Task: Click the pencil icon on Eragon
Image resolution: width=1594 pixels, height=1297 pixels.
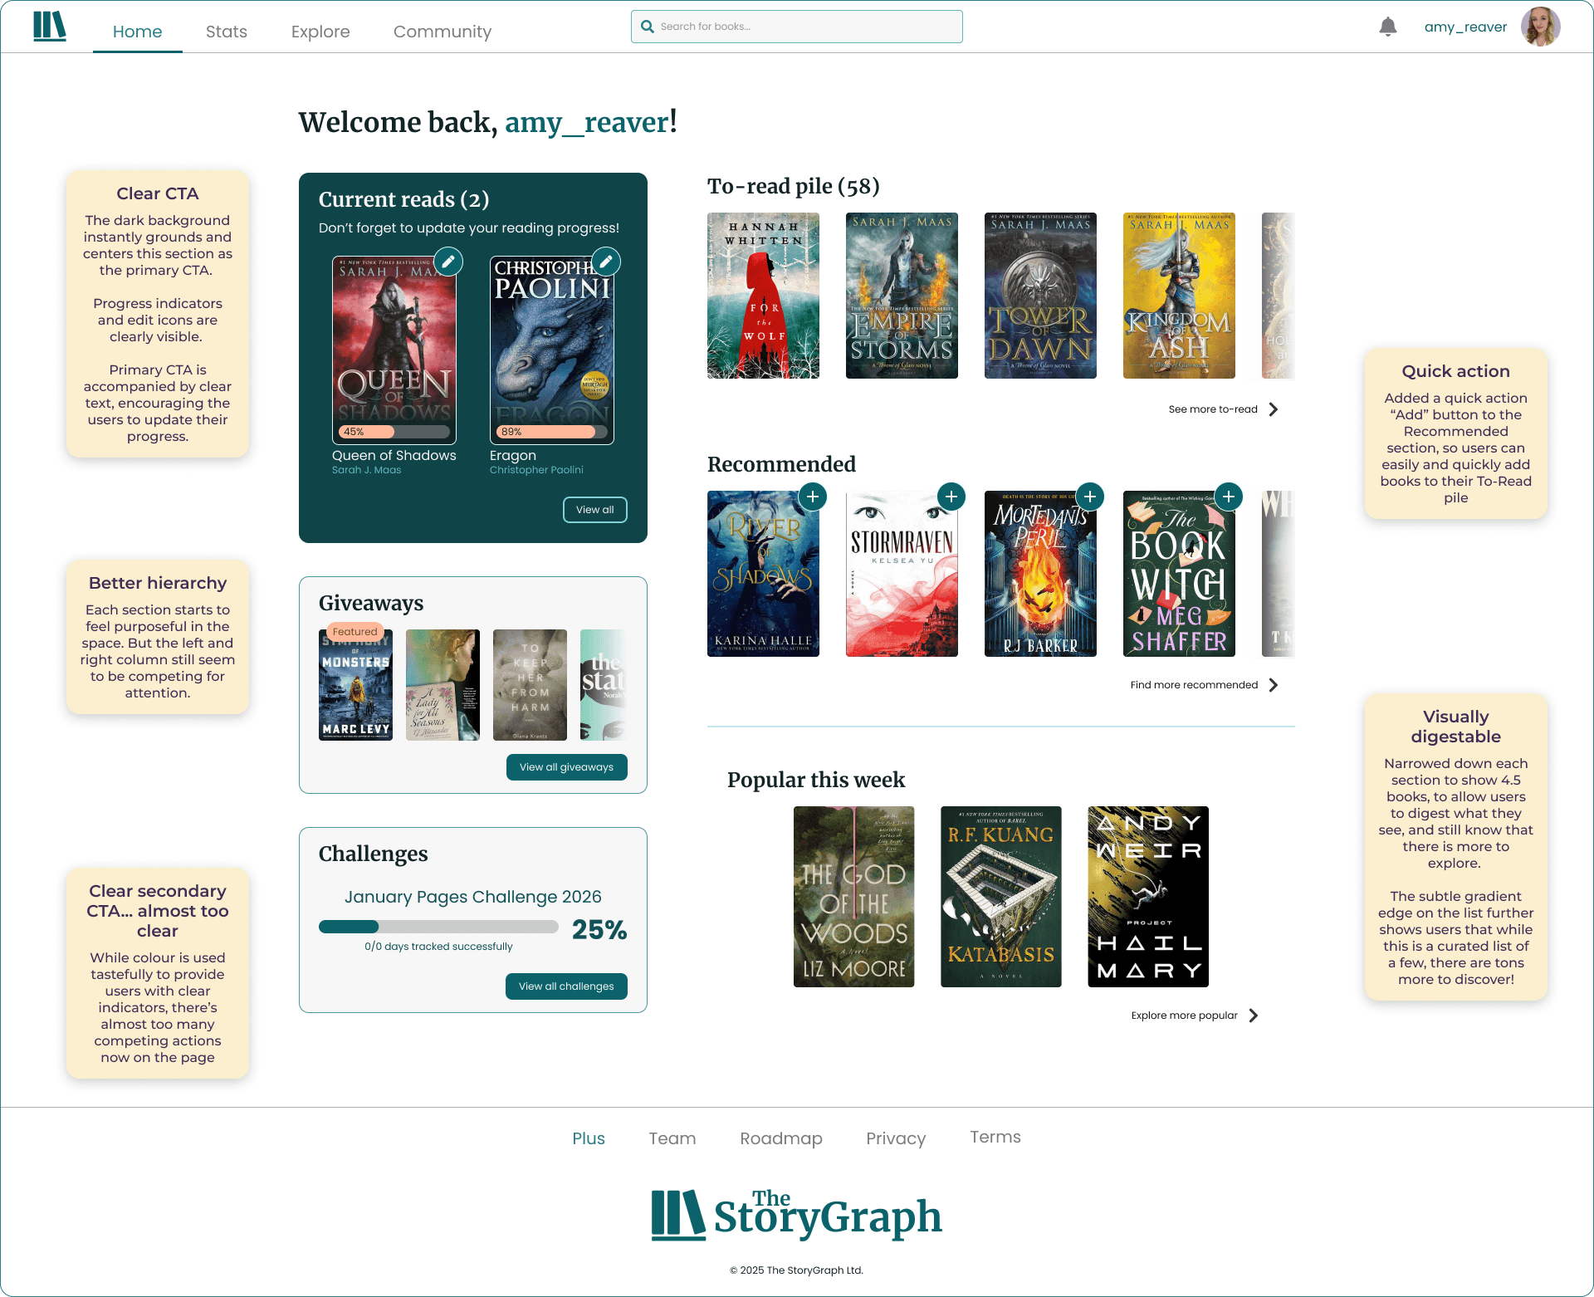Action: click(606, 262)
